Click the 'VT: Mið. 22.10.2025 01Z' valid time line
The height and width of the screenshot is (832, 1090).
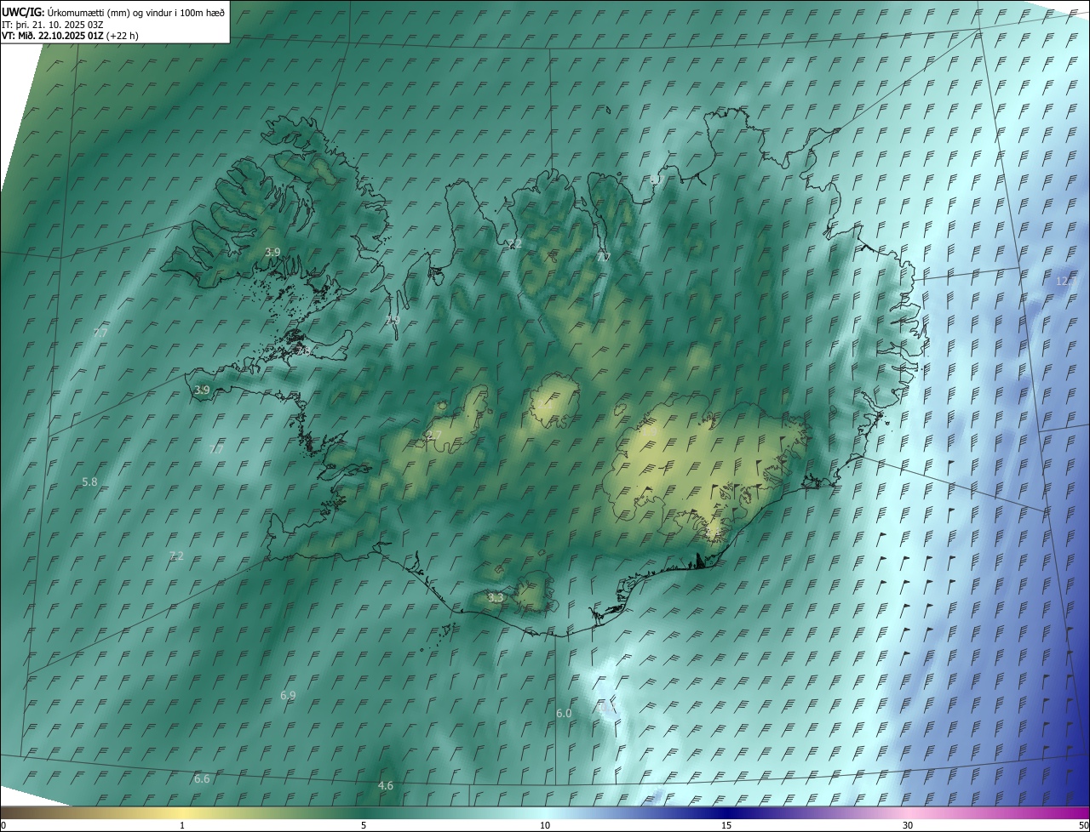click(x=70, y=36)
